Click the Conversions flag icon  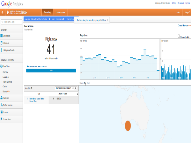point(2,119)
